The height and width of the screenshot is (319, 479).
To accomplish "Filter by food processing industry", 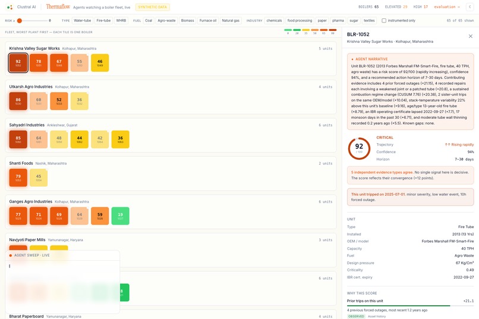I will pyautogui.click(x=300, y=21).
